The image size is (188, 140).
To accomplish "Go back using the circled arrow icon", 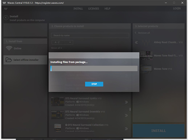I will click(6, 18).
